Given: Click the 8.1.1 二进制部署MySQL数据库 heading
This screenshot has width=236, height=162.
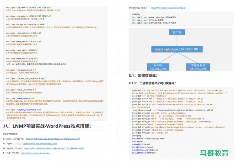Looking at the screenshot, I should 152,83.
